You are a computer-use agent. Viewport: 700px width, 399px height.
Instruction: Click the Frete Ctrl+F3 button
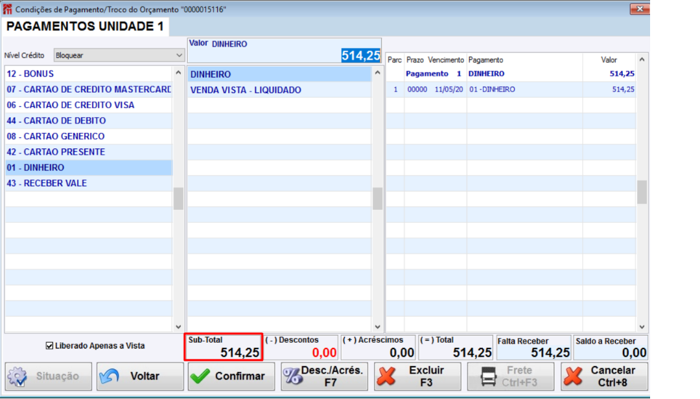click(511, 376)
